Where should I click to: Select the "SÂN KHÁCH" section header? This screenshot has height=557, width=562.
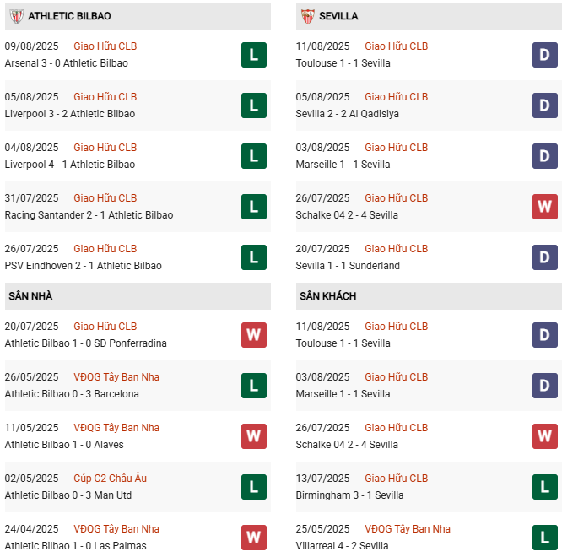[x=327, y=296]
